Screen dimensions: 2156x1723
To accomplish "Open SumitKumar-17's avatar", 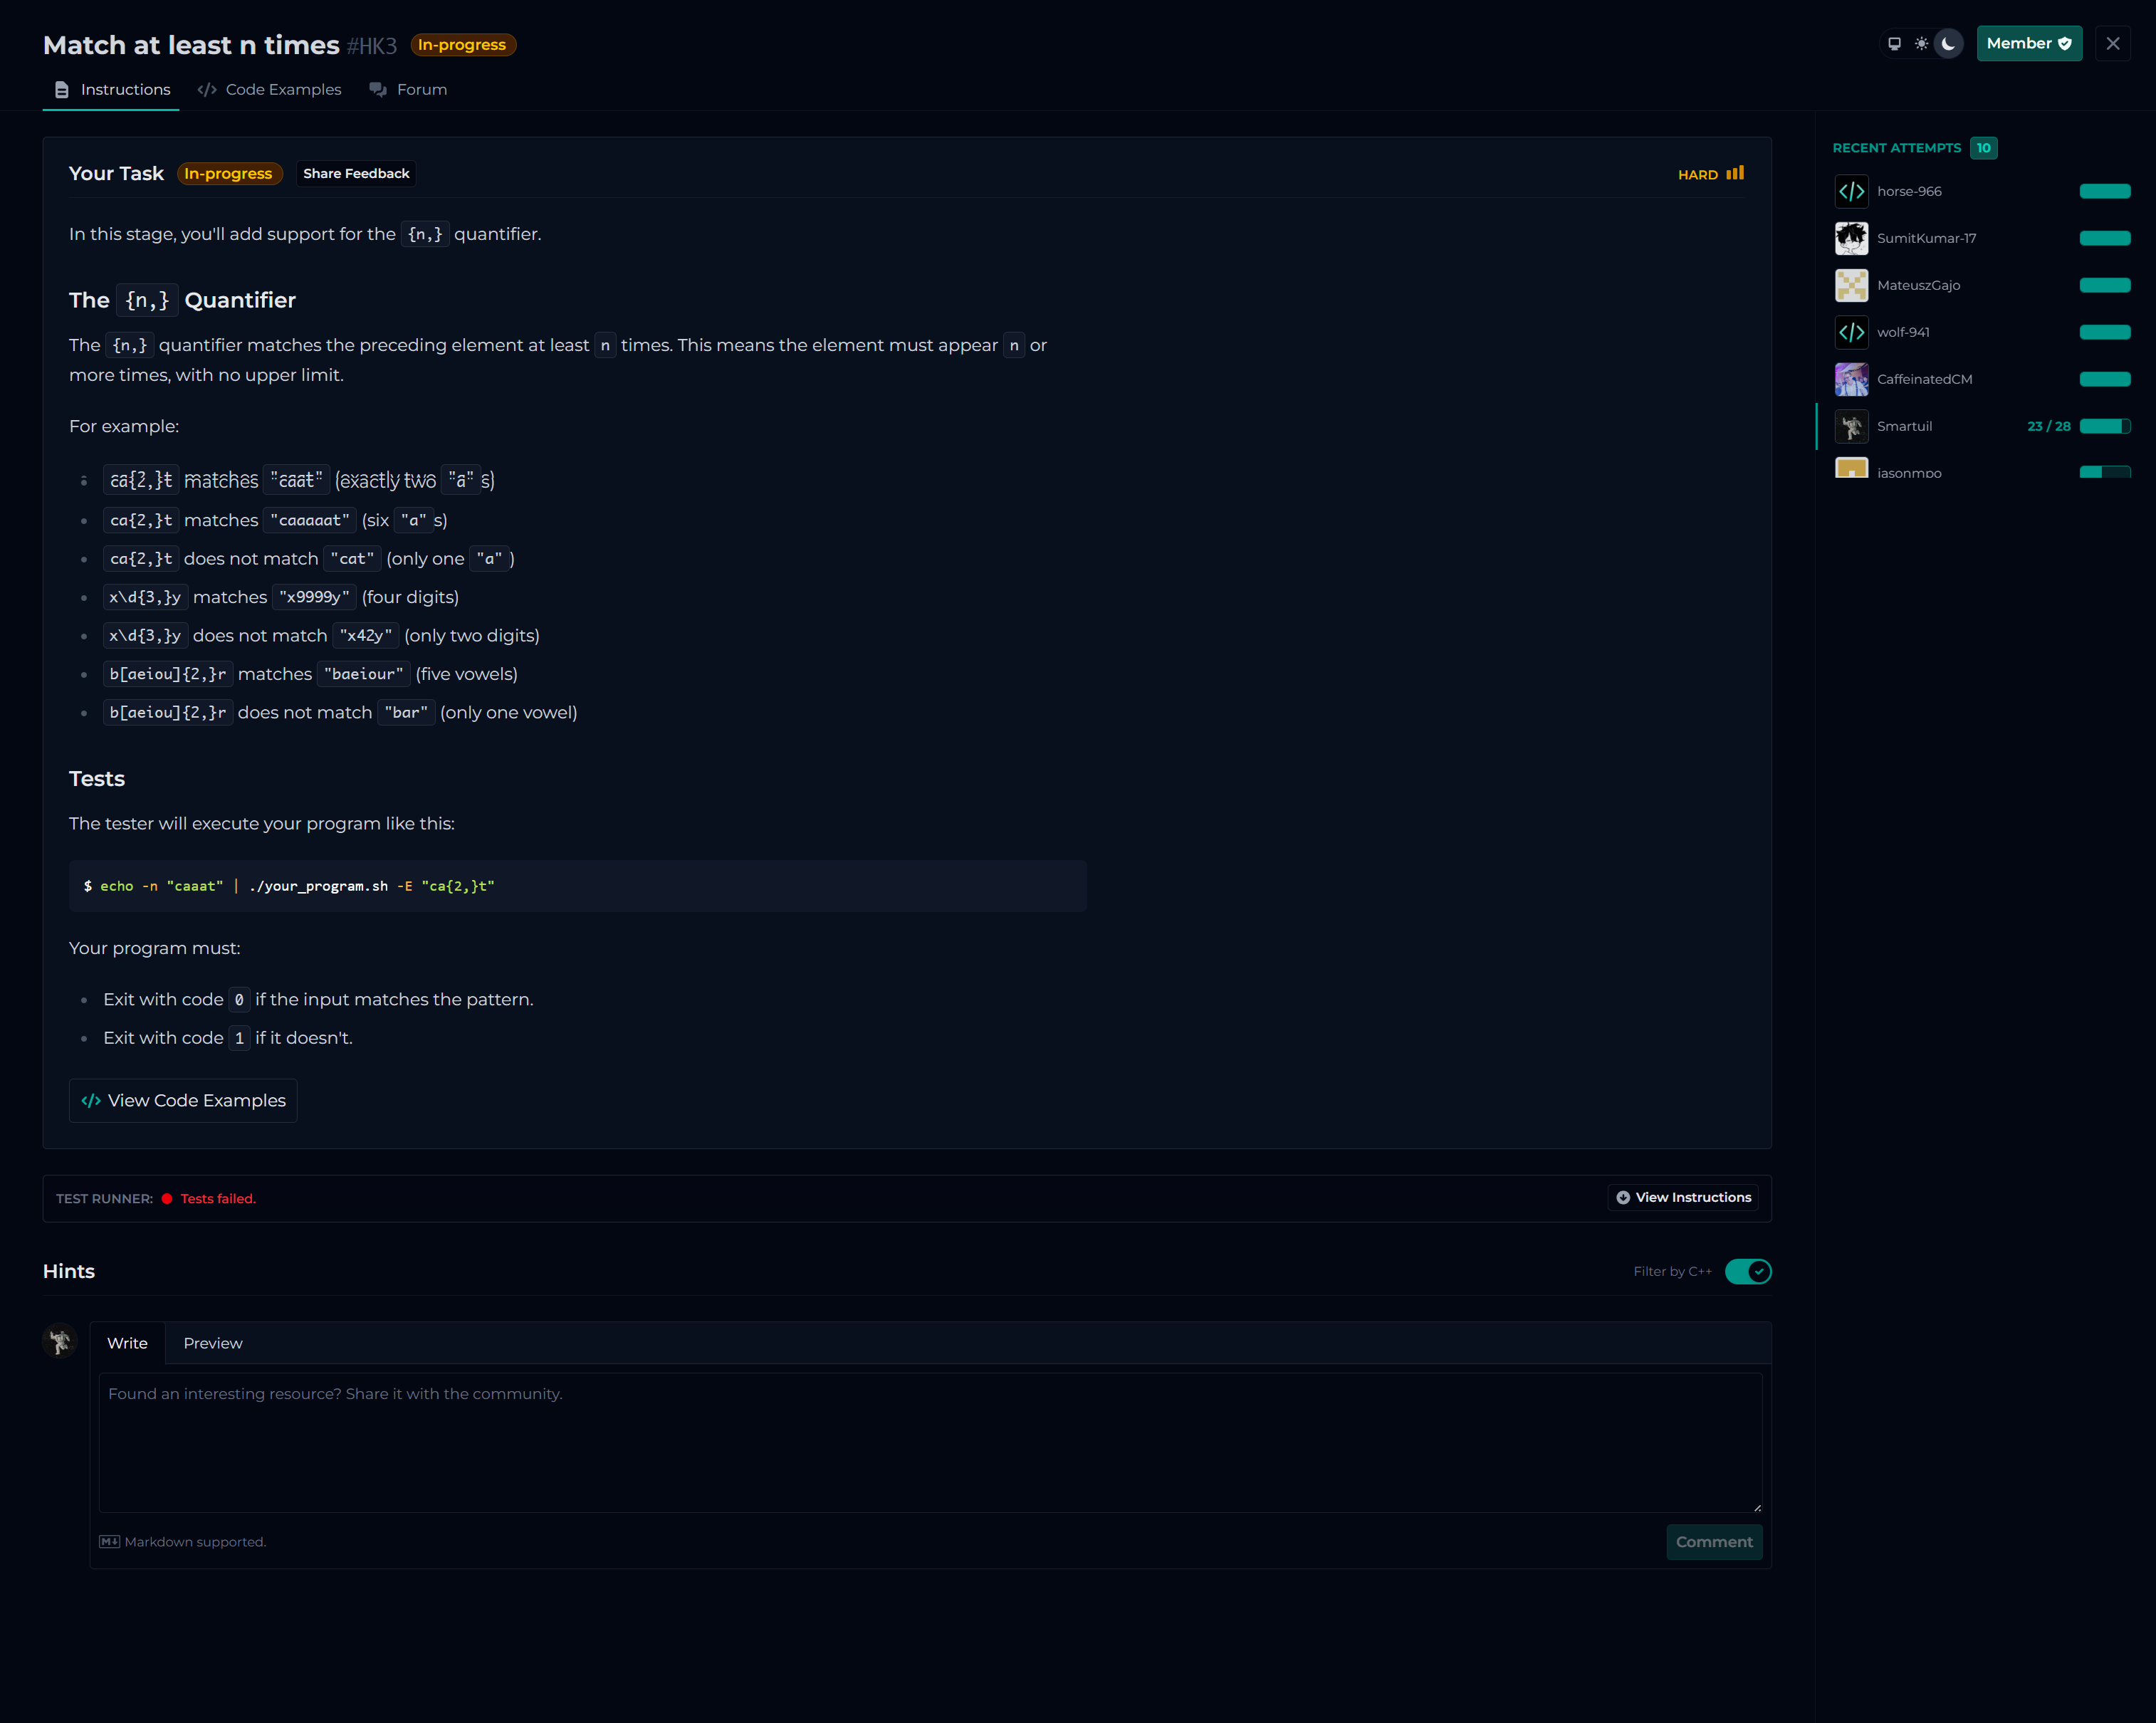I will (1851, 238).
